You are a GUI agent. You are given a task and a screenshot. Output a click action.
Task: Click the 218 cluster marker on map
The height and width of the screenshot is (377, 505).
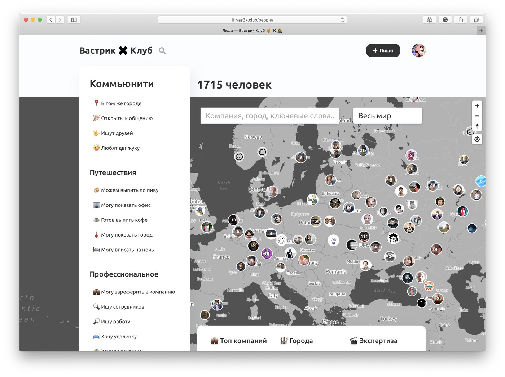(x=363, y=151)
